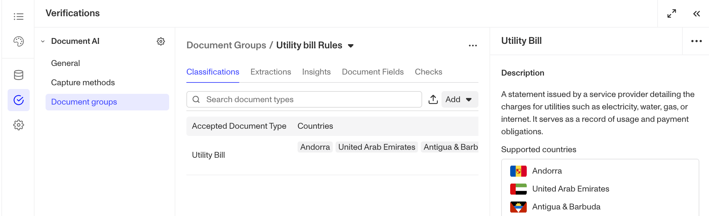The image size is (709, 216).
Task: Open the palette theme icon in sidebar
Action: [19, 41]
